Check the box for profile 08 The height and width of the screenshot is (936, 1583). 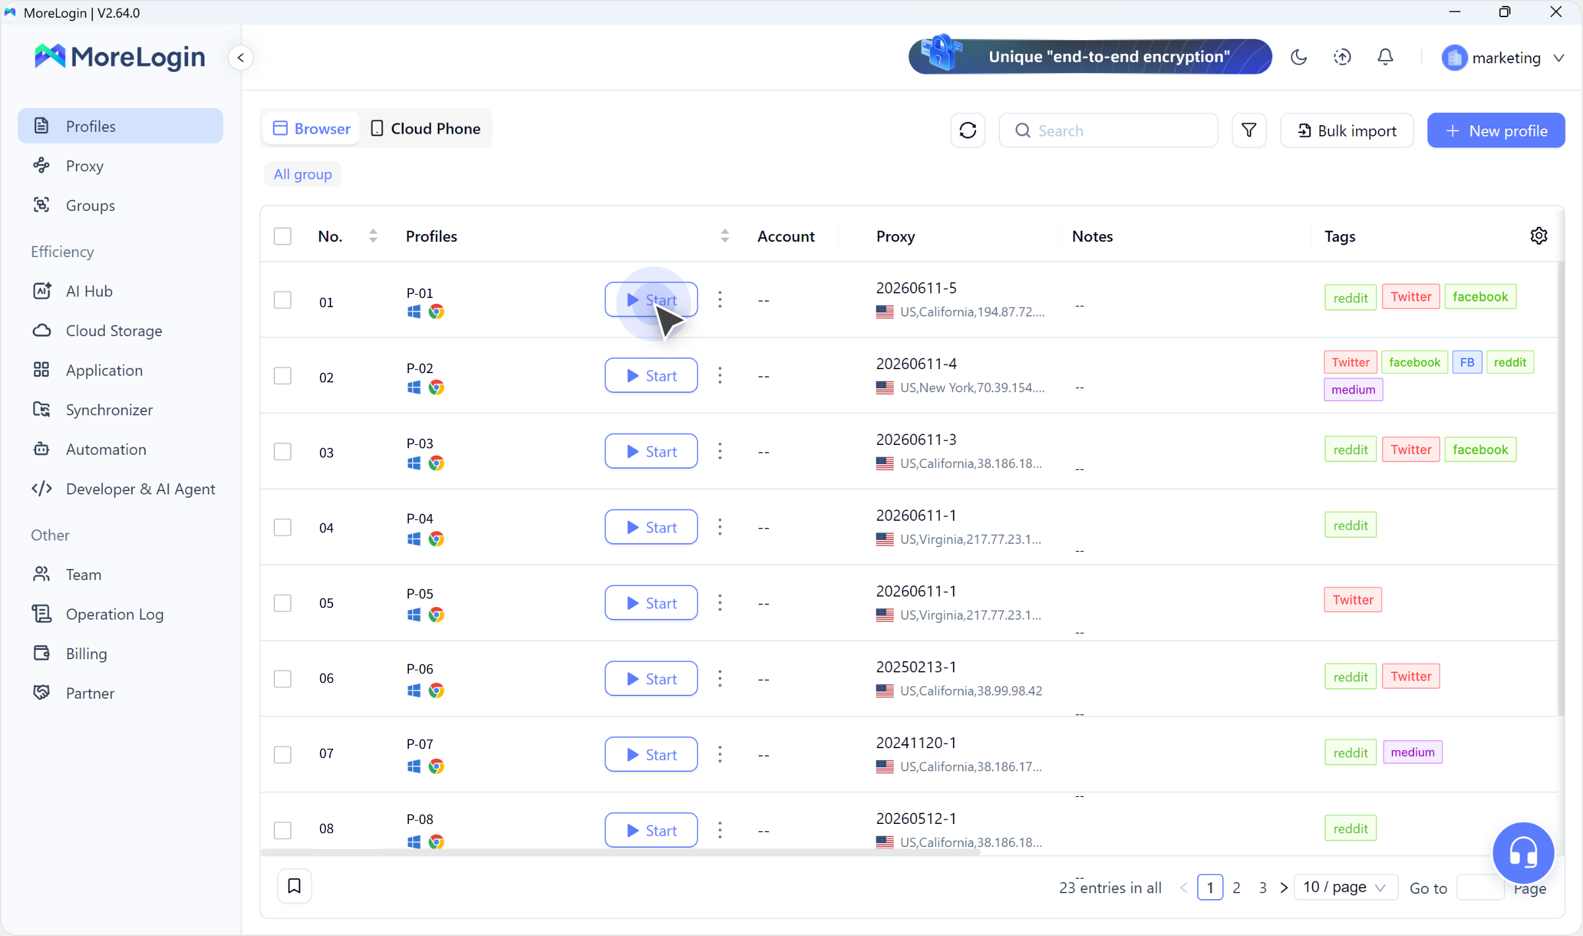tap(282, 831)
